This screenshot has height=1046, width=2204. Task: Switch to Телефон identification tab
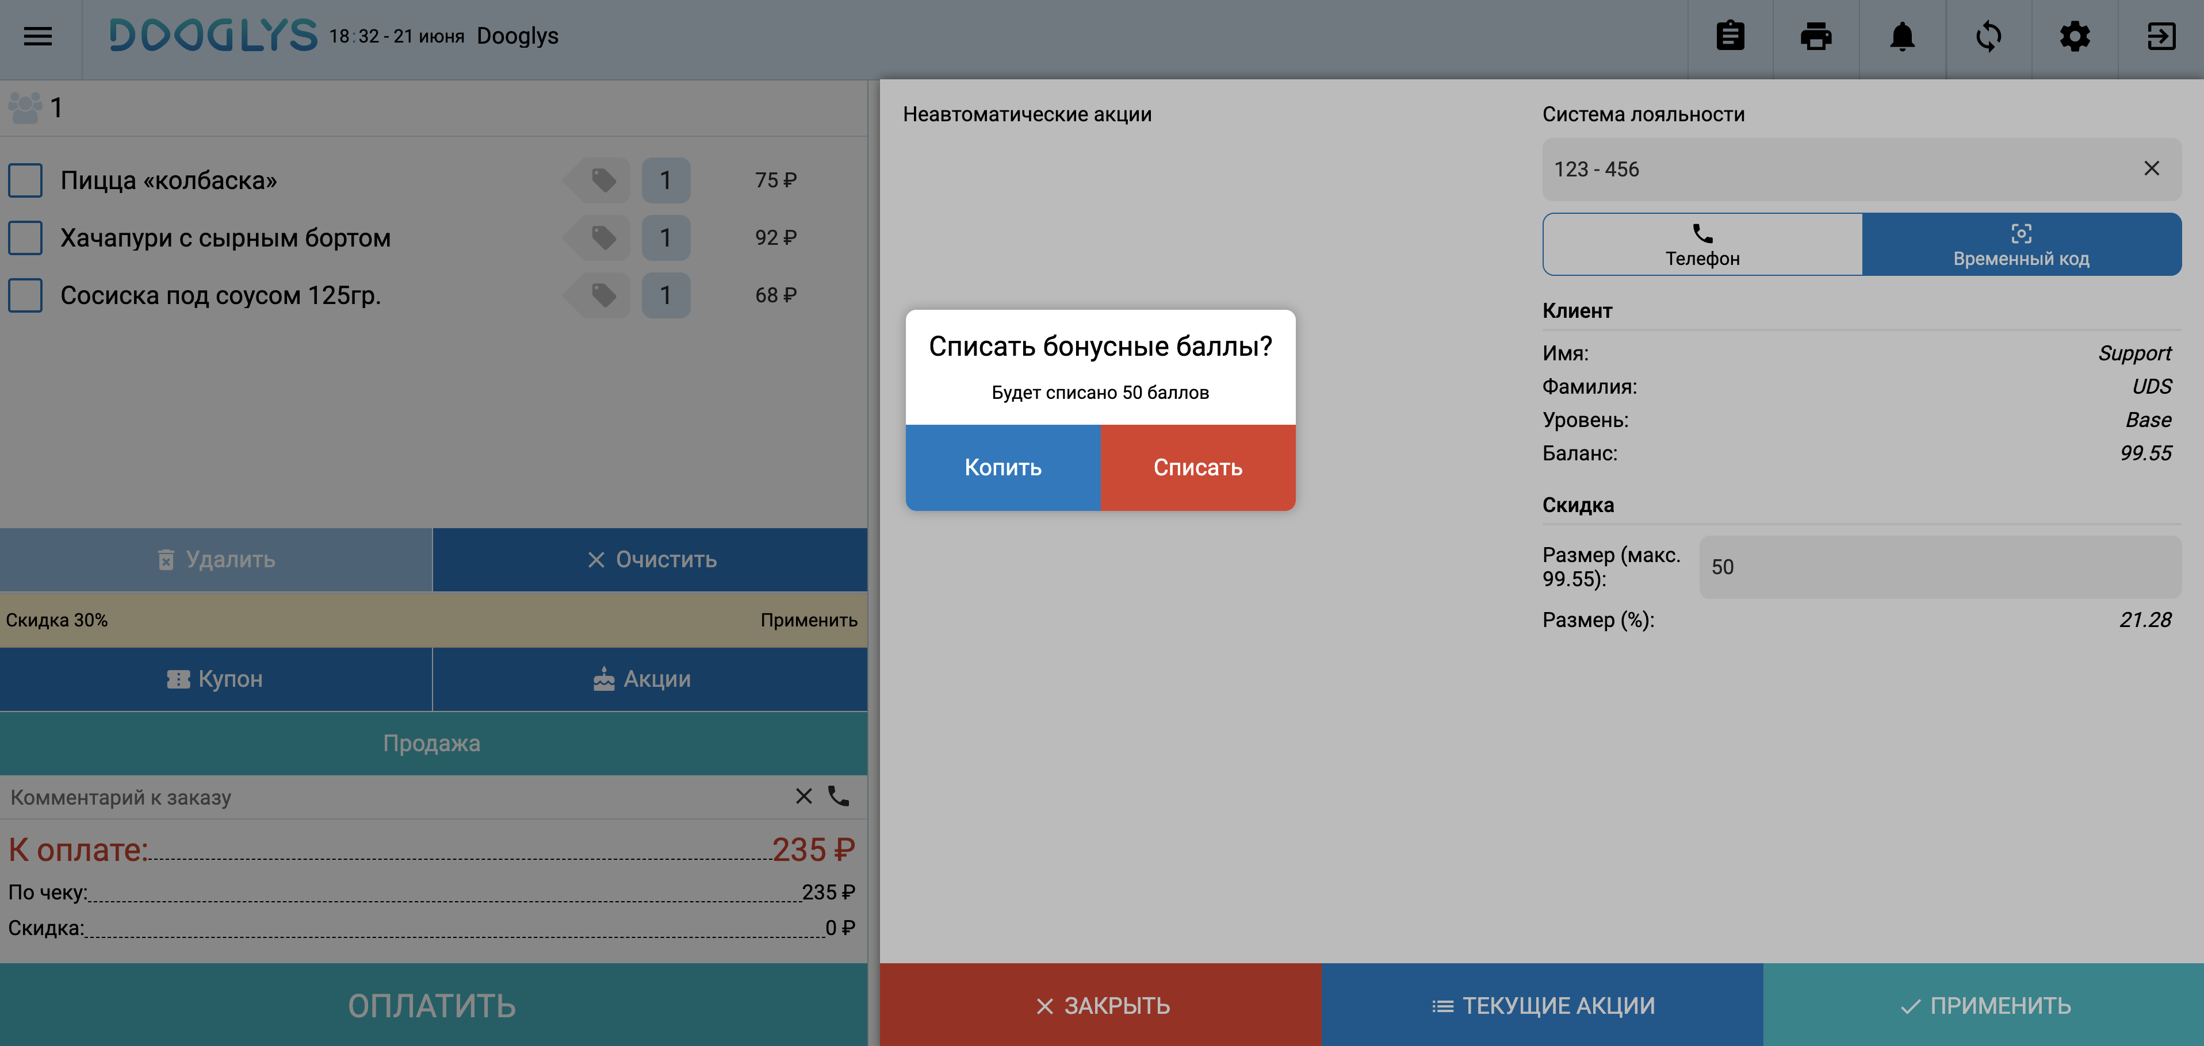[1702, 245]
